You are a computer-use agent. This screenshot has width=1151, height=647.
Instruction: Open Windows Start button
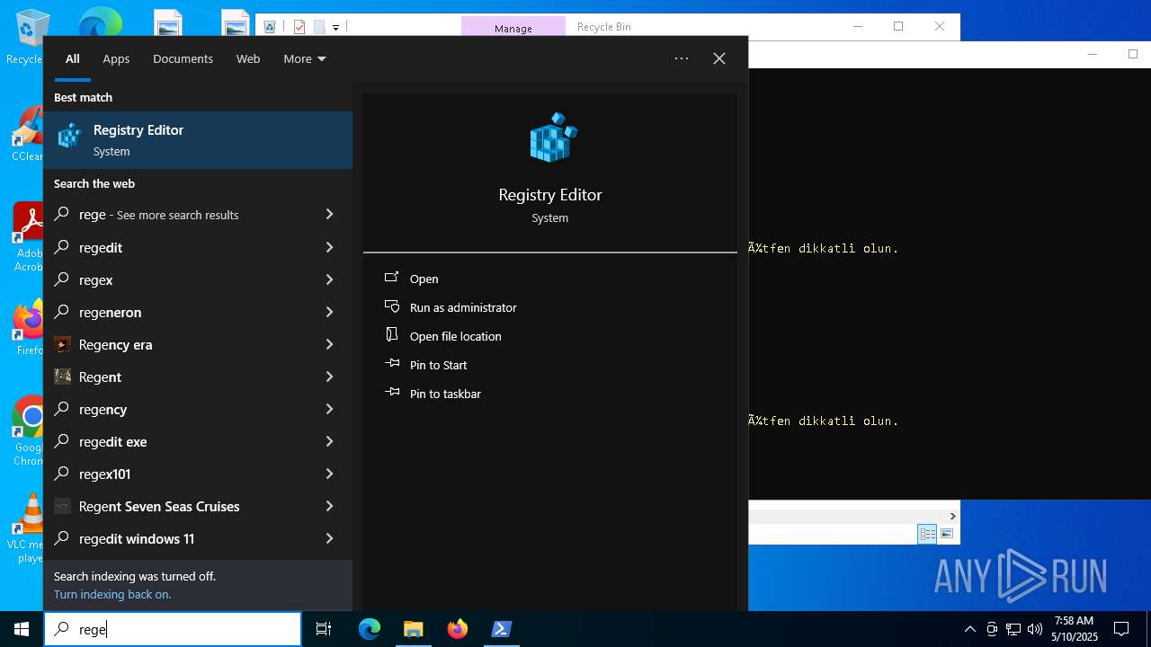click(x=22, y=629)
